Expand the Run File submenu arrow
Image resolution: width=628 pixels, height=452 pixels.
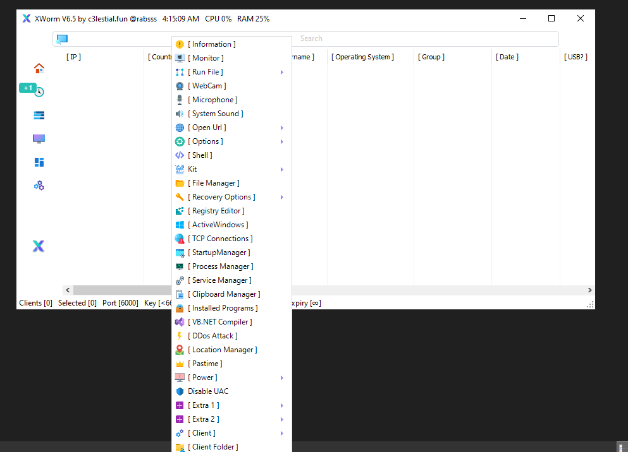(x=282, y=72)
